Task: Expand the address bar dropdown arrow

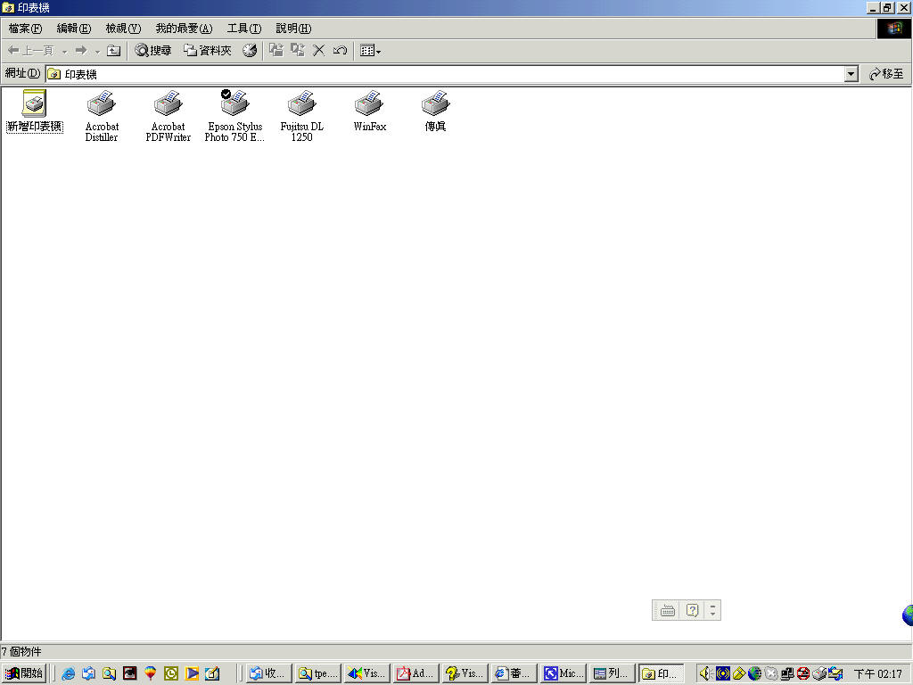Action: (851, 74)
